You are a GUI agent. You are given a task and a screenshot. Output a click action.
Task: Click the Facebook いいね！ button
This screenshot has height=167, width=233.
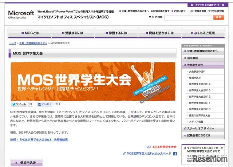coord(45,104)
